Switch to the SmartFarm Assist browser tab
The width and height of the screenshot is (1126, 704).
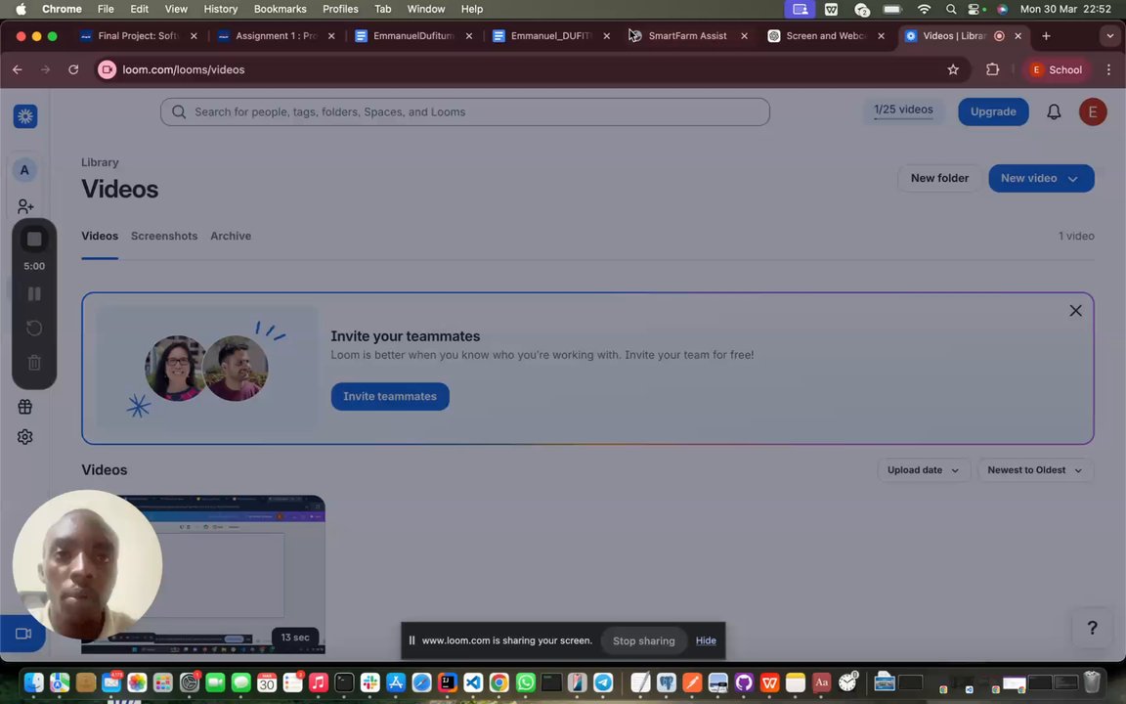(687, 36)
